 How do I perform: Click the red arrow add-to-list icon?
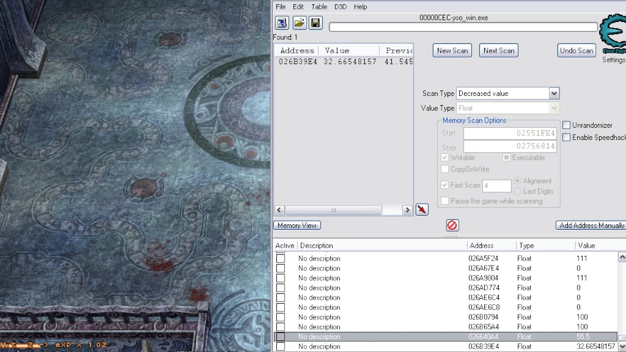(422, 210)
